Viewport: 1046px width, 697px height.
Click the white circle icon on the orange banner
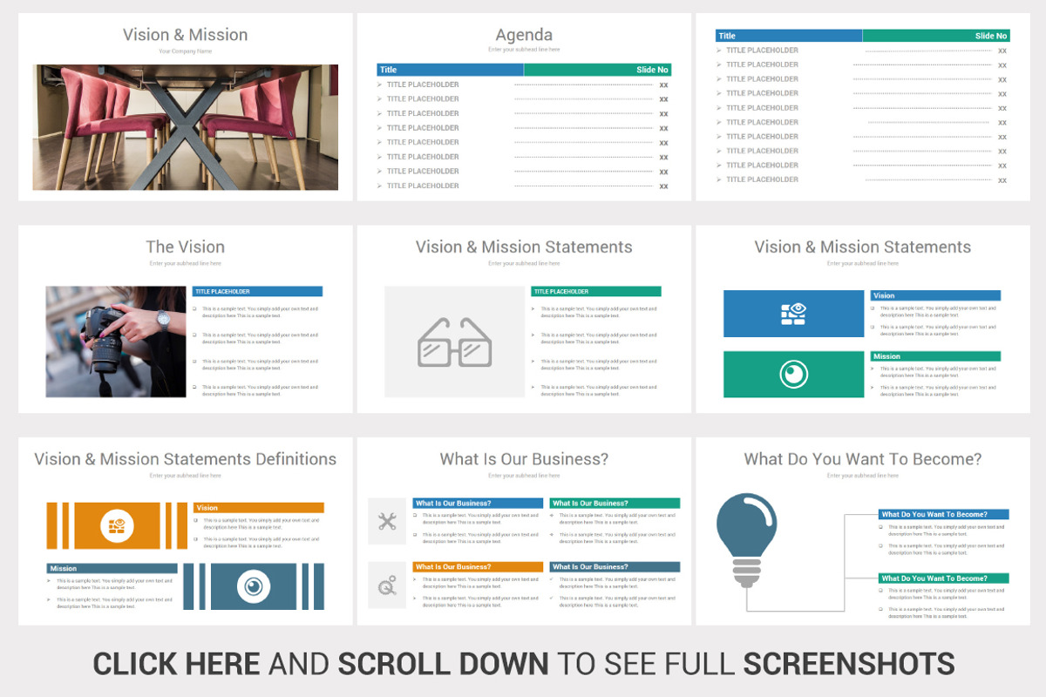pos(117,525)
